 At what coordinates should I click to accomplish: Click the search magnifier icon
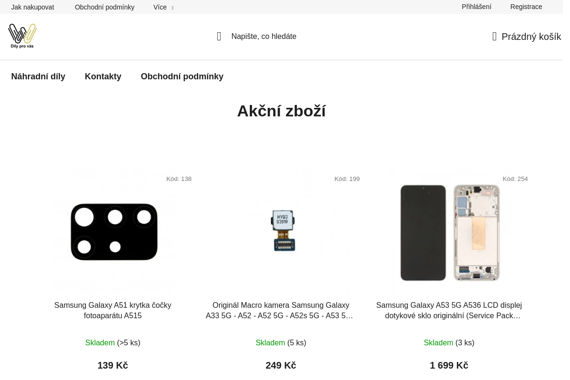[219, 37]
